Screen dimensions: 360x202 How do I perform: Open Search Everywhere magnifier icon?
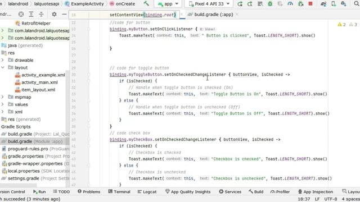(357, 4)
